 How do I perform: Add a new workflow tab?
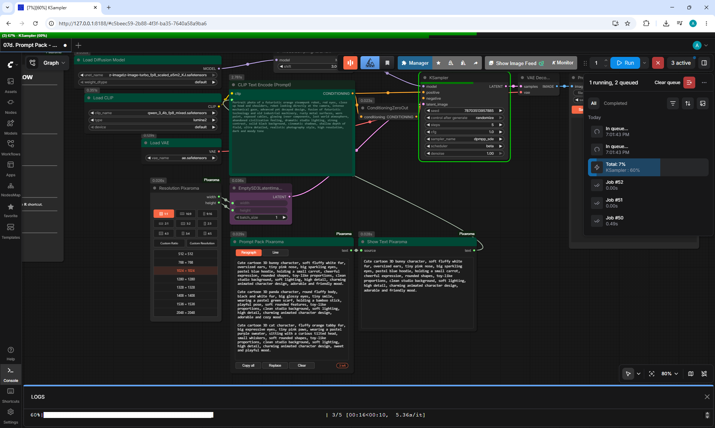coord(78,45)
